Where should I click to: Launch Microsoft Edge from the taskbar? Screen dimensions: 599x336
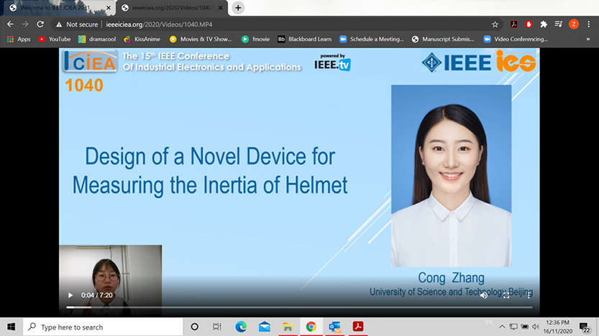tap(241, 327)
